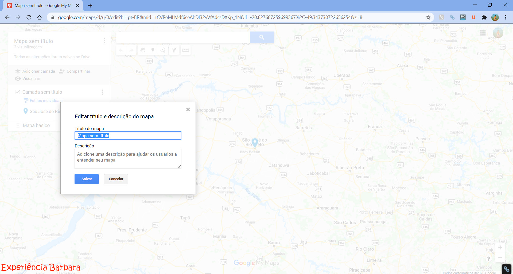The image size is (513, 274).
Task: Open Estilos individuais link
Action: coord(46,101)
